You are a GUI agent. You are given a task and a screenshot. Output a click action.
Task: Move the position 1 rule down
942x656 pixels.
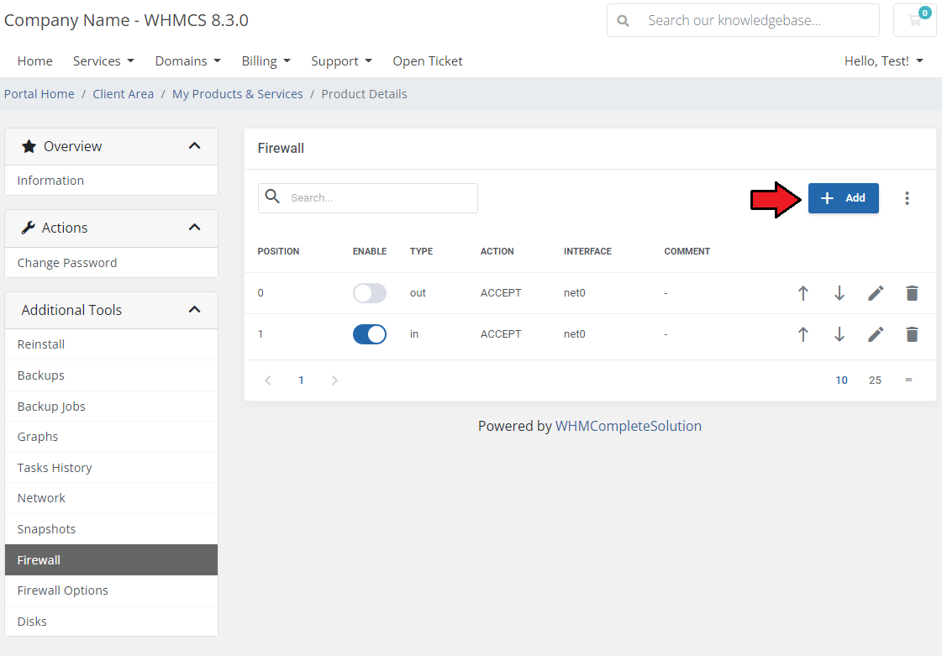(x=839, y=334)
